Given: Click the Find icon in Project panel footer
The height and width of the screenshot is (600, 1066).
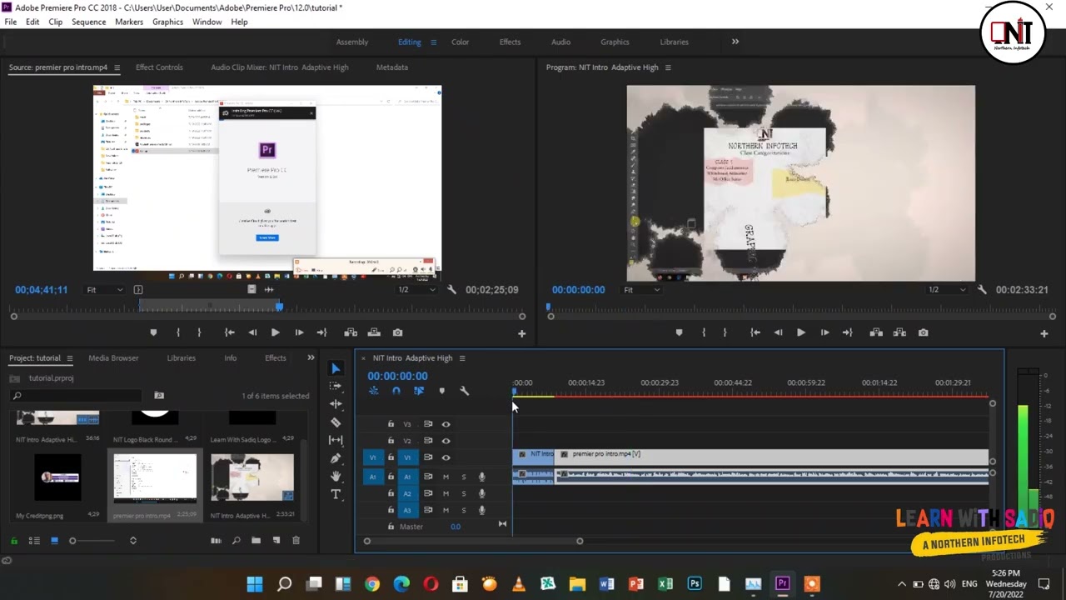Looking at the screenshot, I should (237, 541).
